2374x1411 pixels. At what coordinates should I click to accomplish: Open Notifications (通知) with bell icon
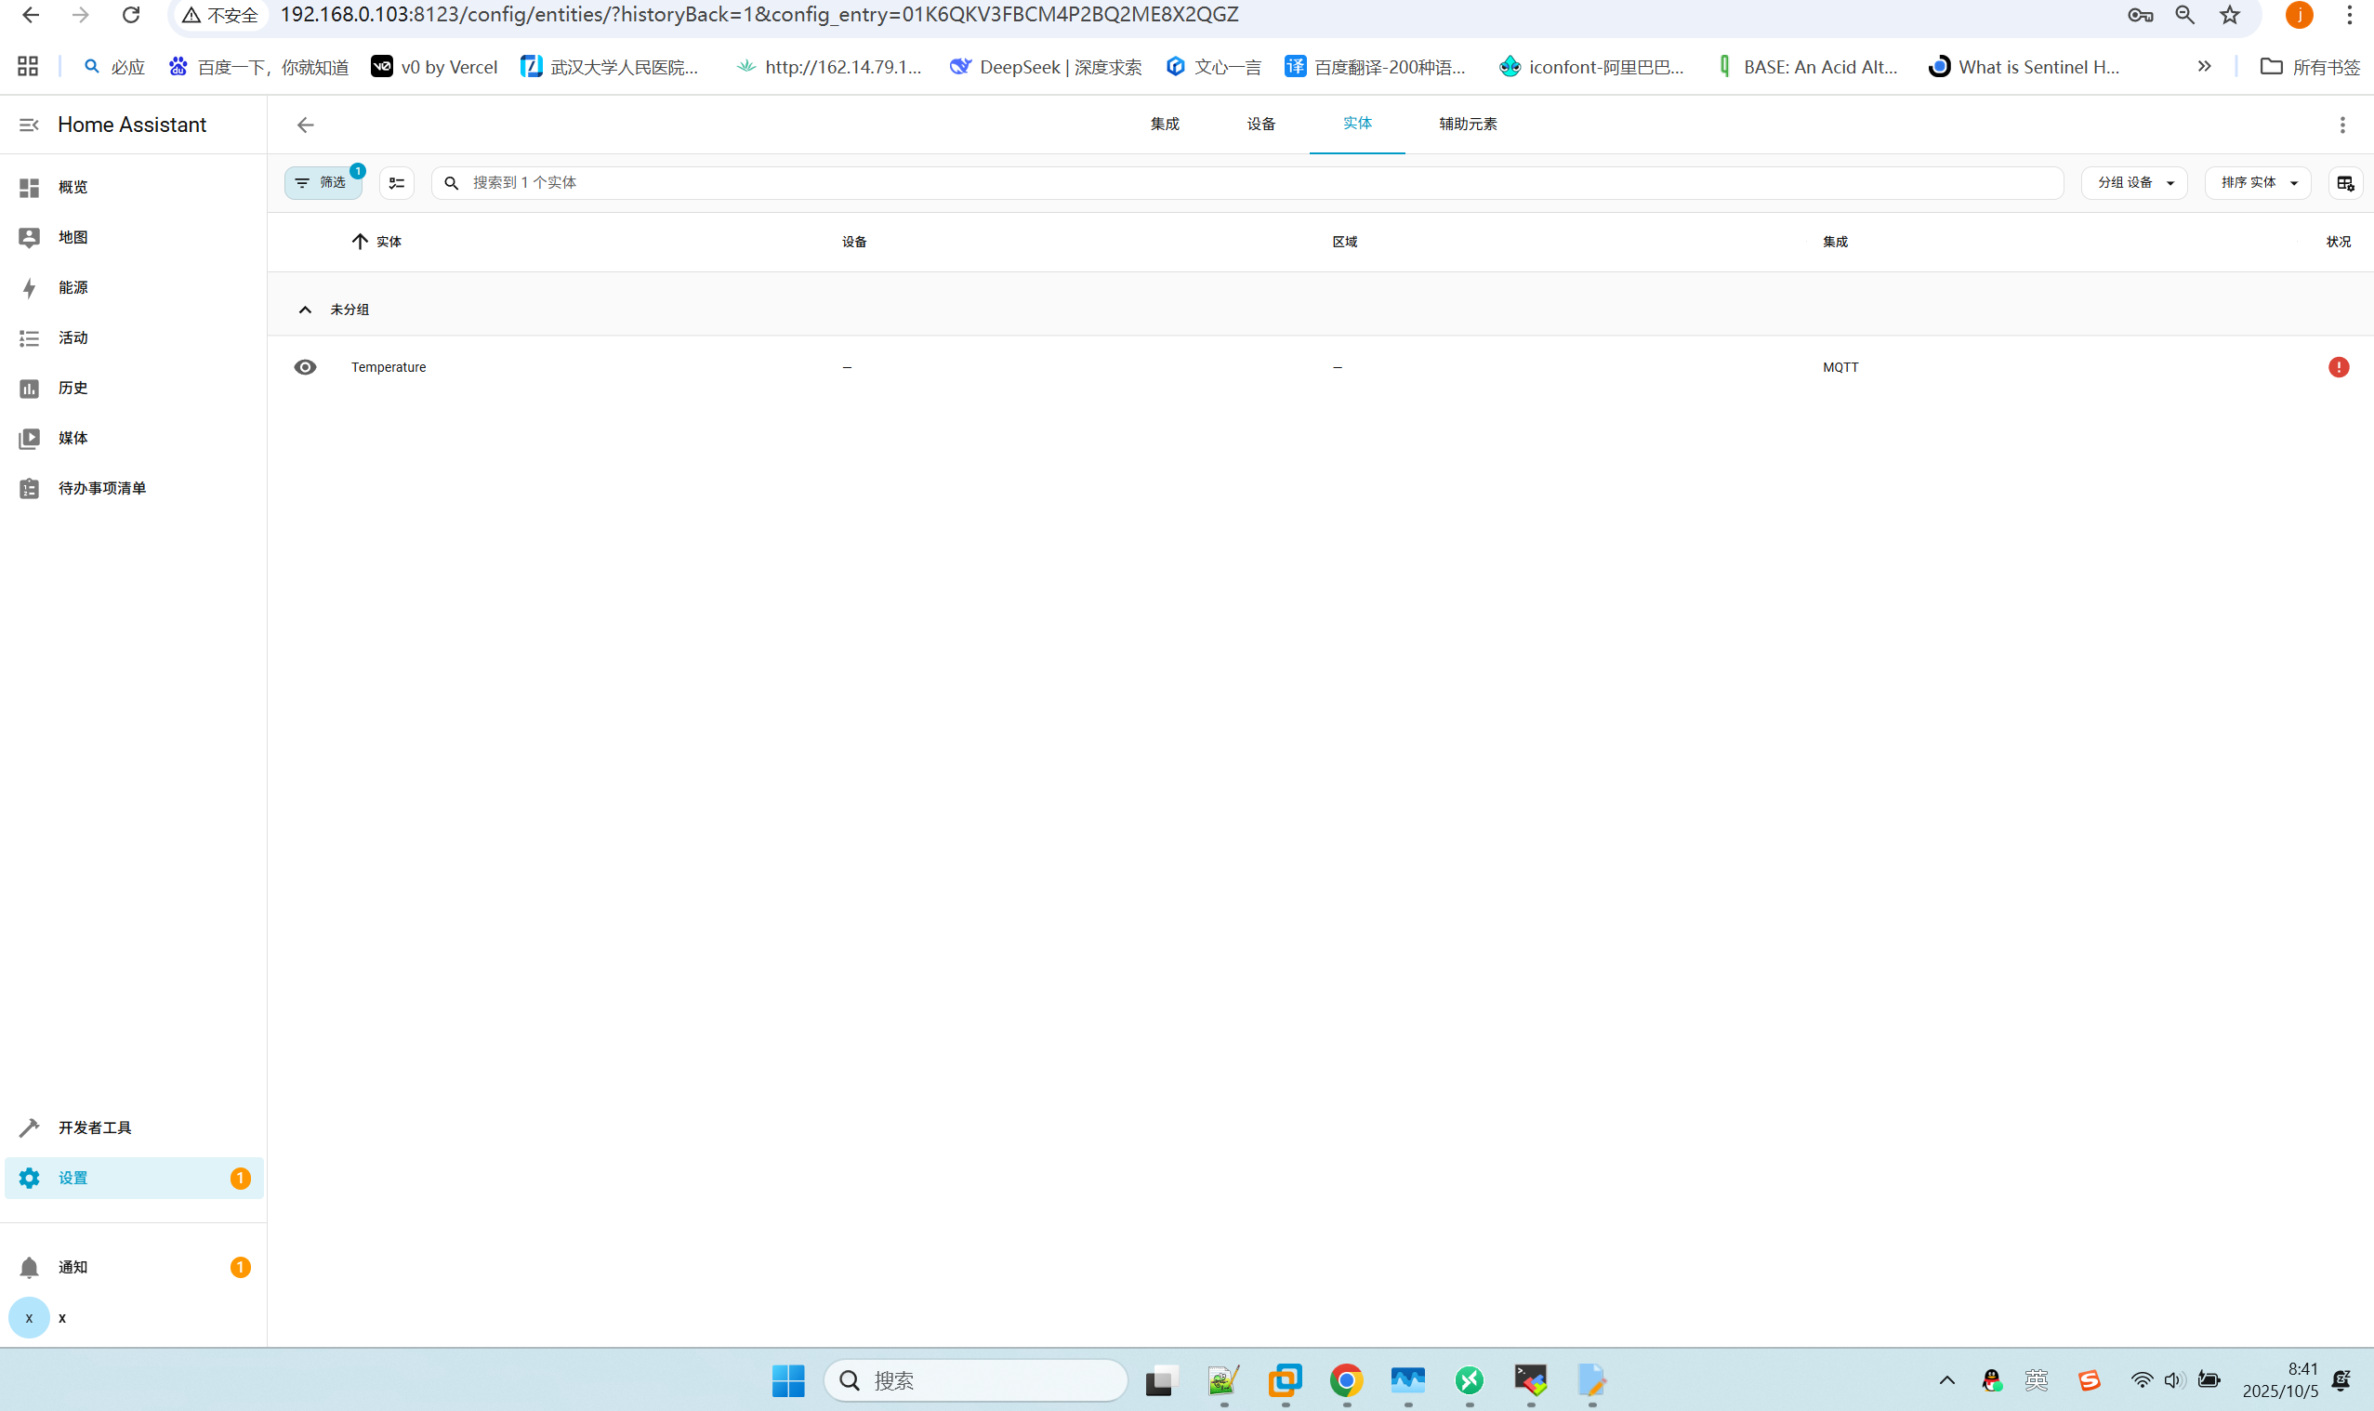click(73, 1267)
